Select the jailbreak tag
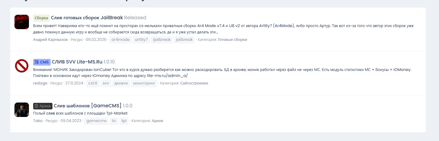This screenshot has width=439, height=141. coord(184,40)
